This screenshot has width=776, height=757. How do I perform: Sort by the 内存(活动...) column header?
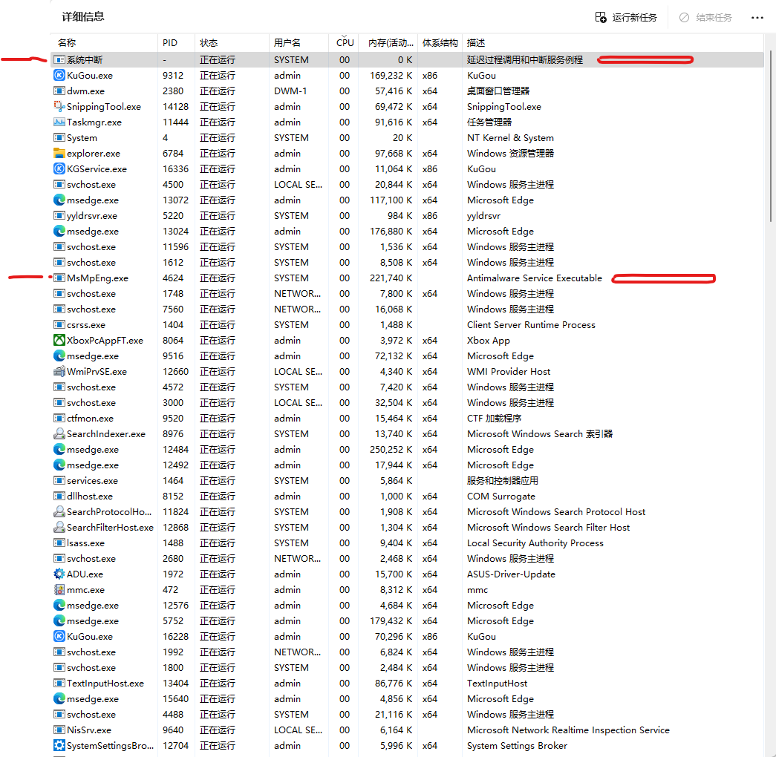pyautogui.click(x=389, y=42)
